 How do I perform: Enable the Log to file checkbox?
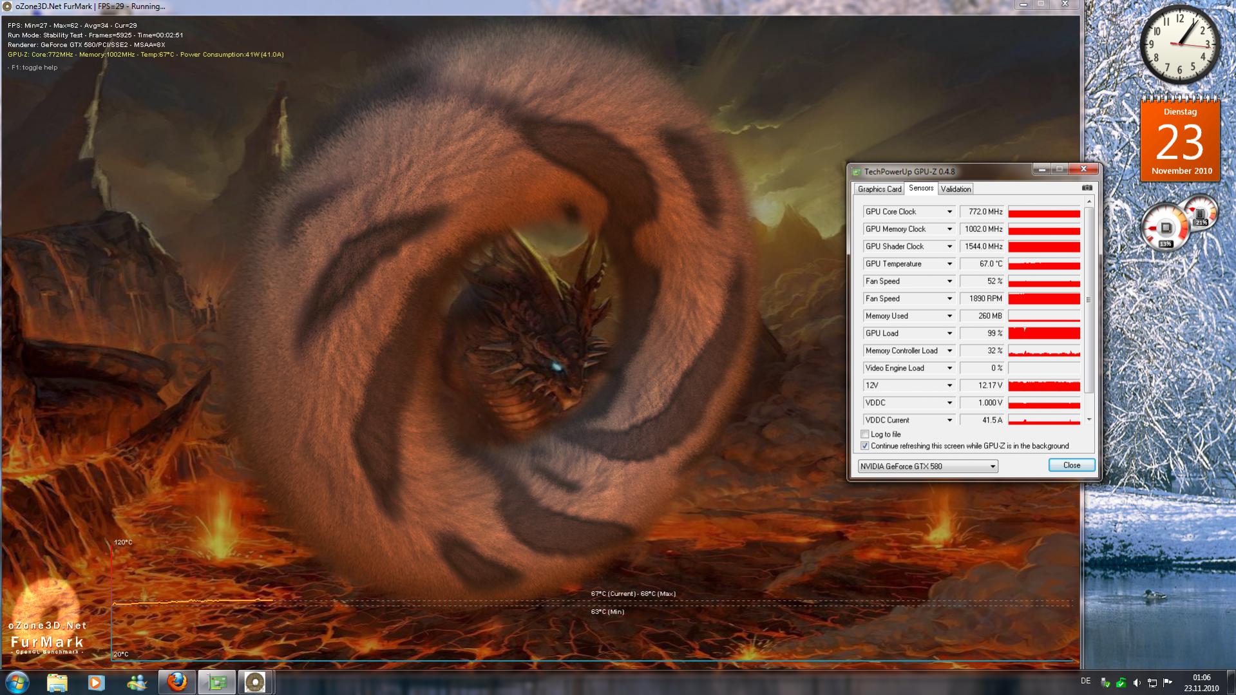865,434
